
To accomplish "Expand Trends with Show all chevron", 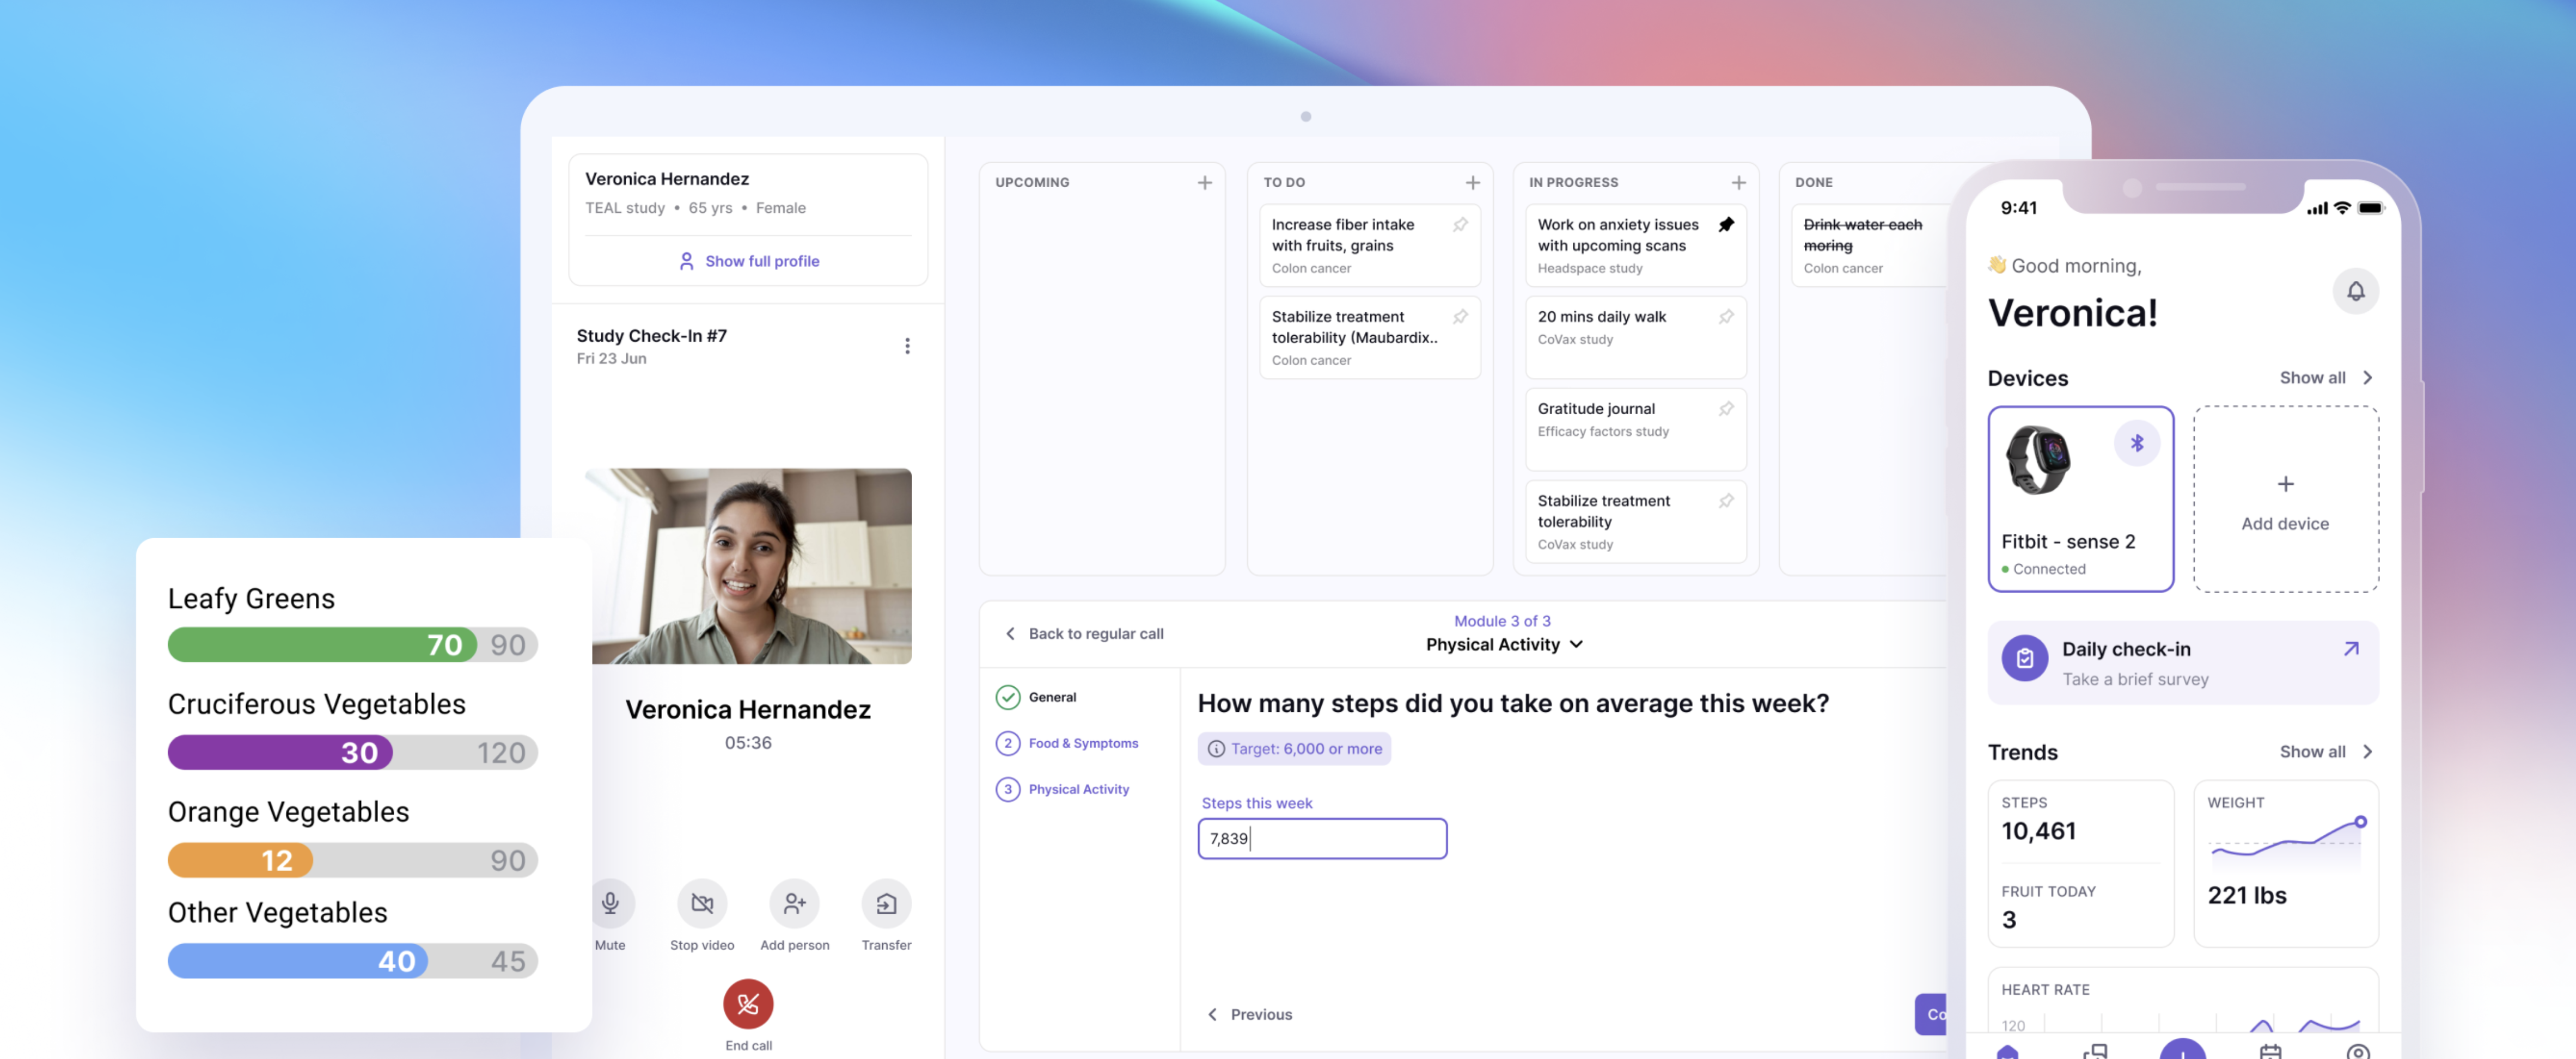I will (x=2368, y=752).
